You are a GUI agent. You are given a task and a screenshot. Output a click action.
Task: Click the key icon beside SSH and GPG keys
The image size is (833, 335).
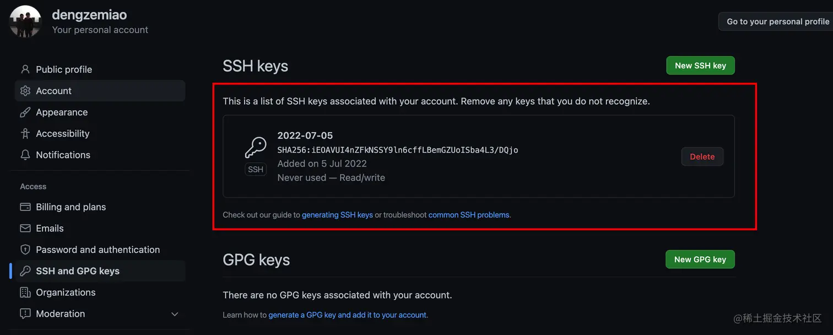pyautogui.click(x=25, y=271)
